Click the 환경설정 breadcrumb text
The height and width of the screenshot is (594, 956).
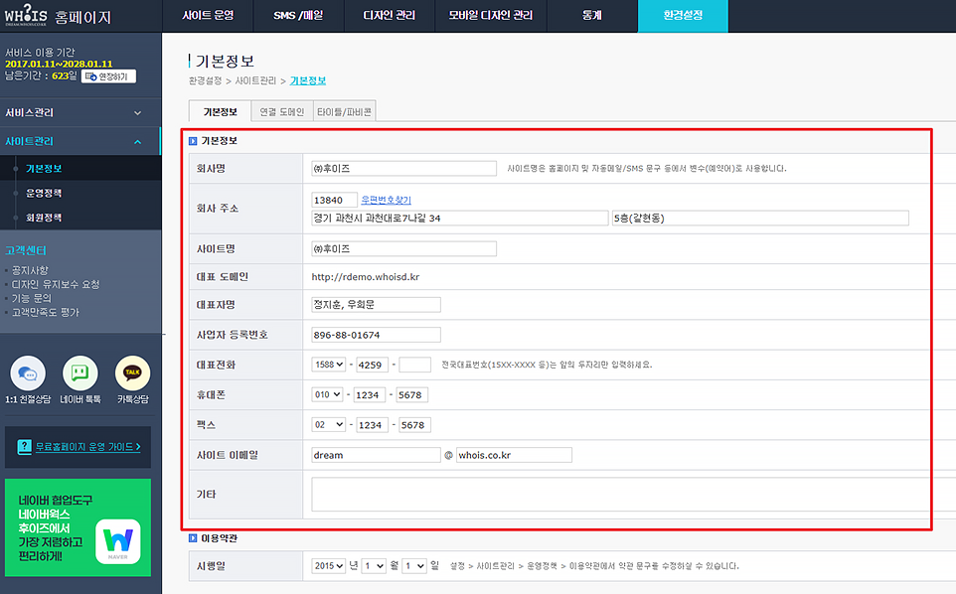[205, 80]
